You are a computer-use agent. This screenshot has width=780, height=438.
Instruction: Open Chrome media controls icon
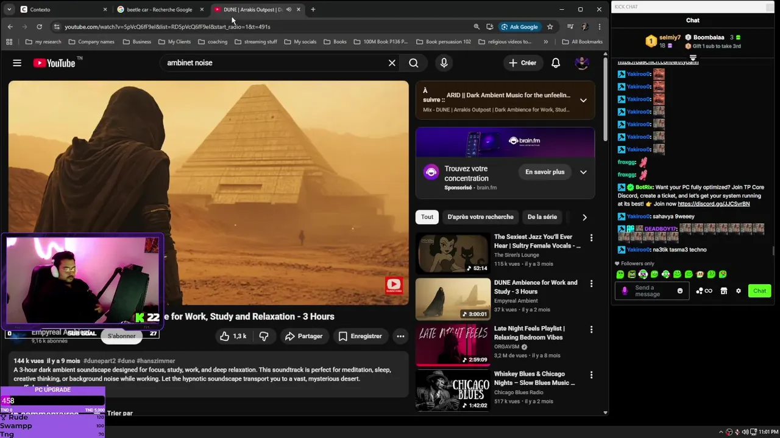click(570, 27)
